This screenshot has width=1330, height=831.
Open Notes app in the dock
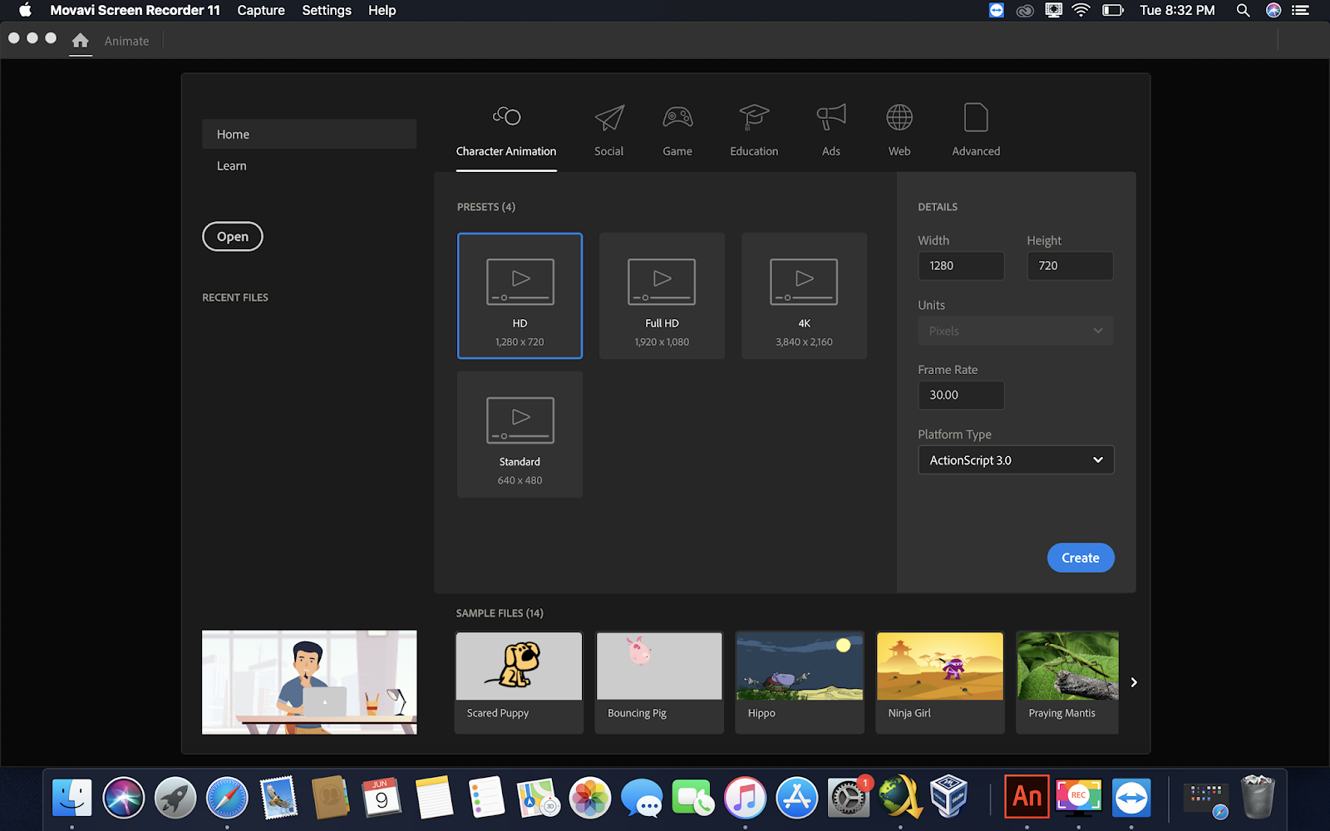[434, 798]
